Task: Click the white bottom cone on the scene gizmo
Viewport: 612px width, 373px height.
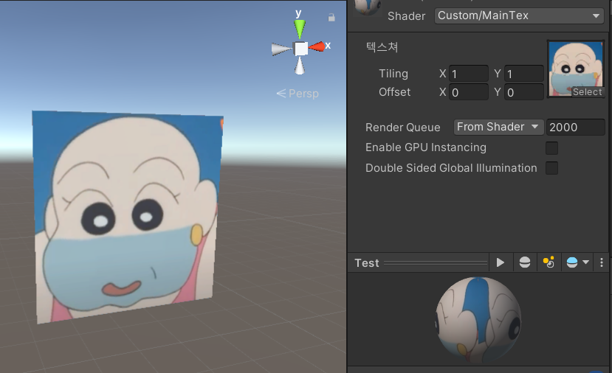Action: (300, 66)
